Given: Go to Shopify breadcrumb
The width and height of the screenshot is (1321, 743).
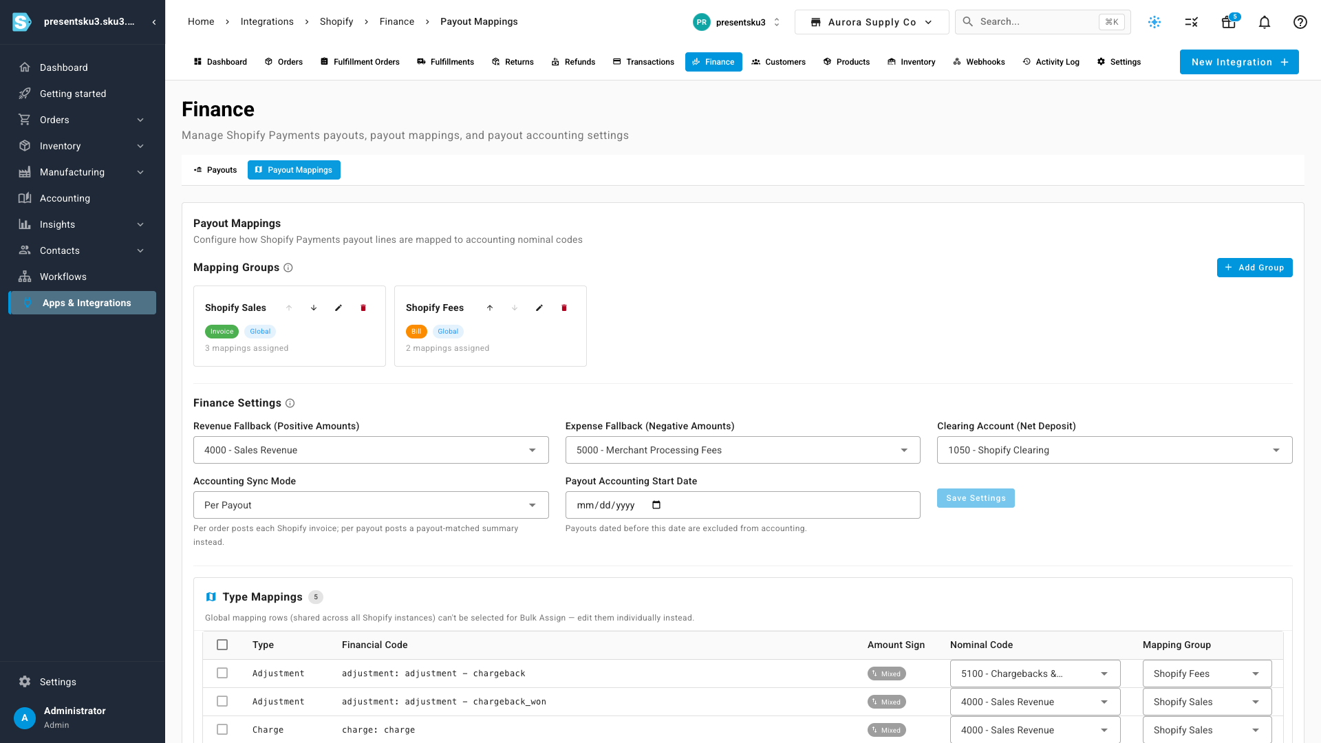Looking at the screenshot, I should tap(336, 22).
